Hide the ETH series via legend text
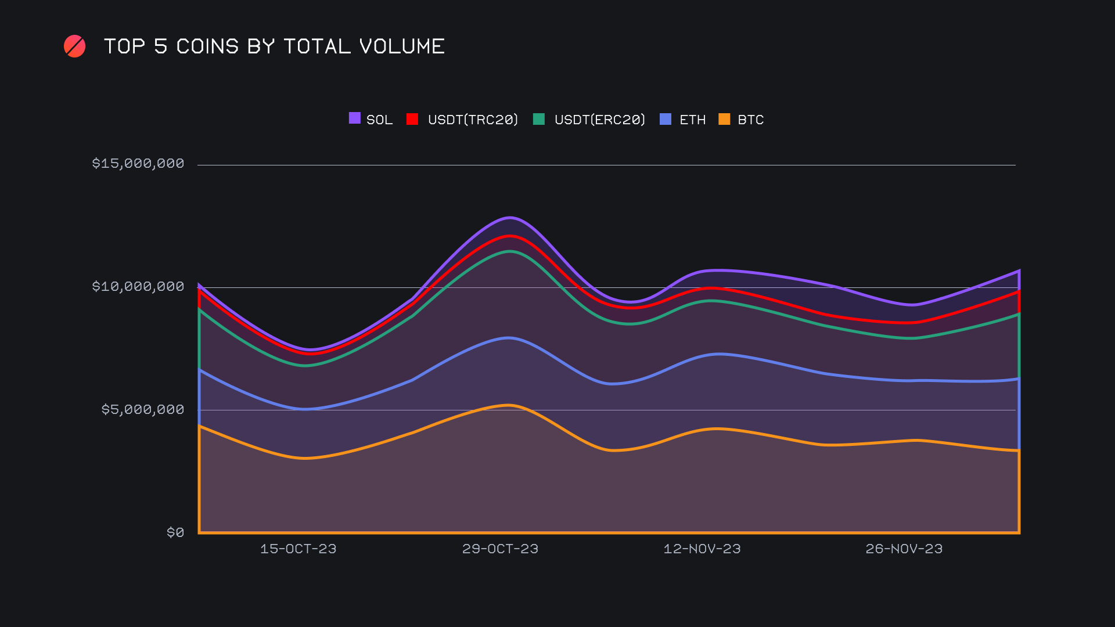This screenshot has height=627, width=1115. [692, 120]
